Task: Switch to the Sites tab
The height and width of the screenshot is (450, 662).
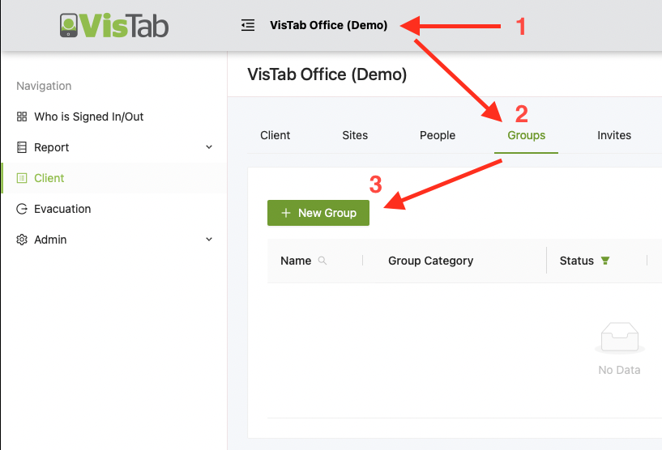Action: [355, 135]
